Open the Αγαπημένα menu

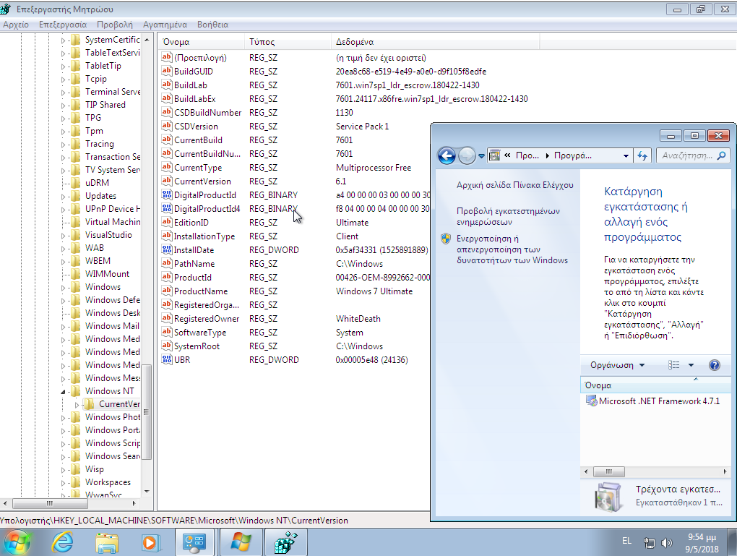click(165, 25)
